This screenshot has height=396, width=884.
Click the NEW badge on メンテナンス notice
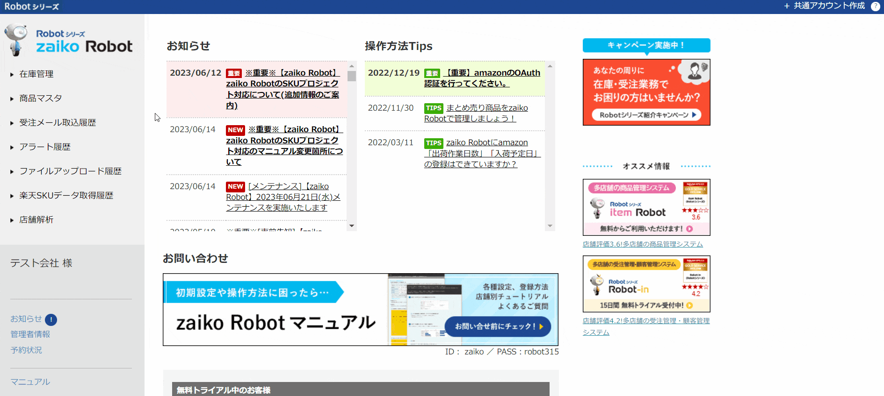point(235,187)
